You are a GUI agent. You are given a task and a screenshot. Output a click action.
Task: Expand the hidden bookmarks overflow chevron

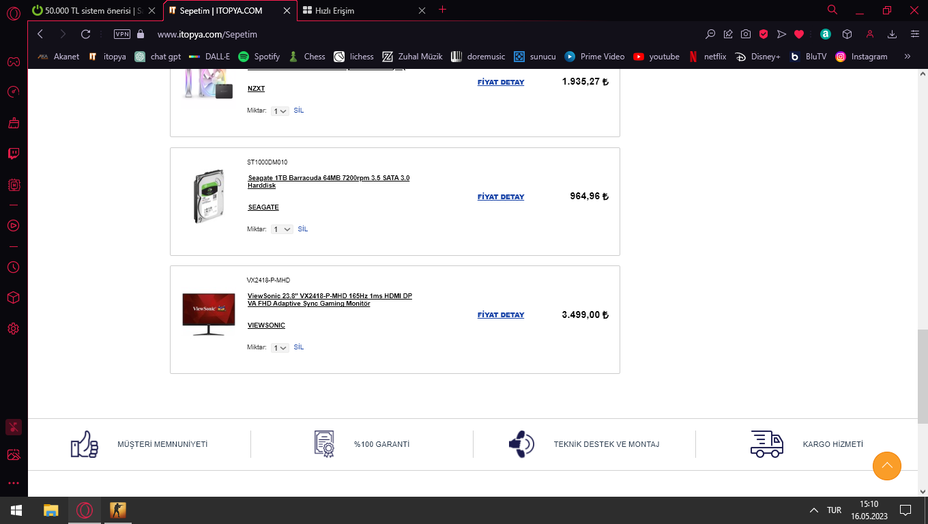click(x=907, y=57)
